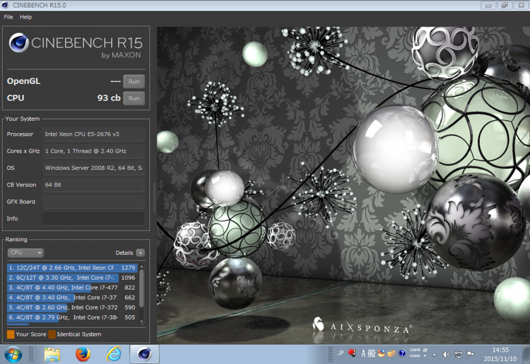Click the Details arrow button
The height and width of the screenshot is (364, 530).
pyautogui.click(x=141, y=253)
